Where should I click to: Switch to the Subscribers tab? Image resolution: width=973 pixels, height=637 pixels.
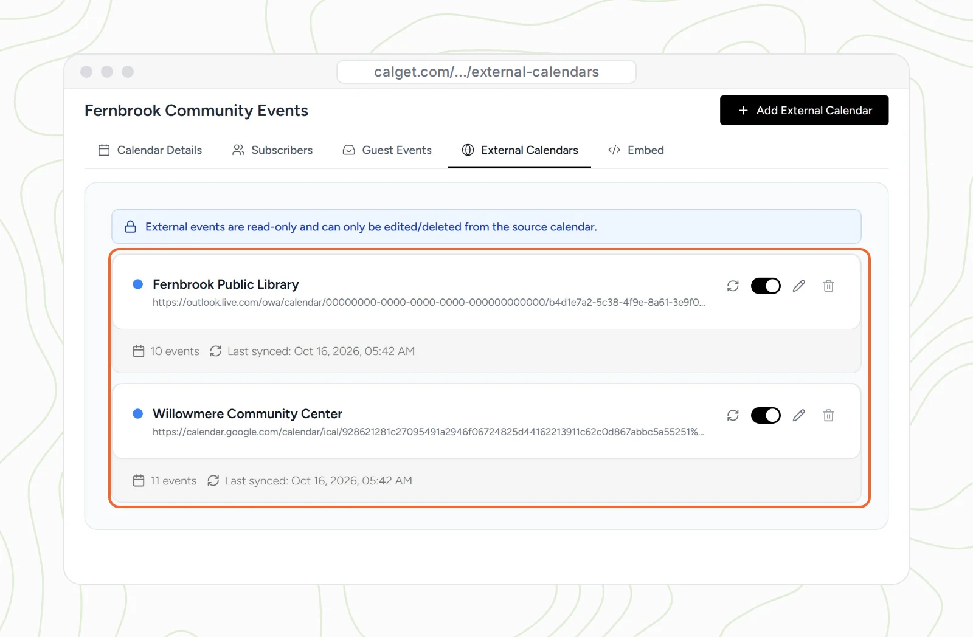coord(272,150)
